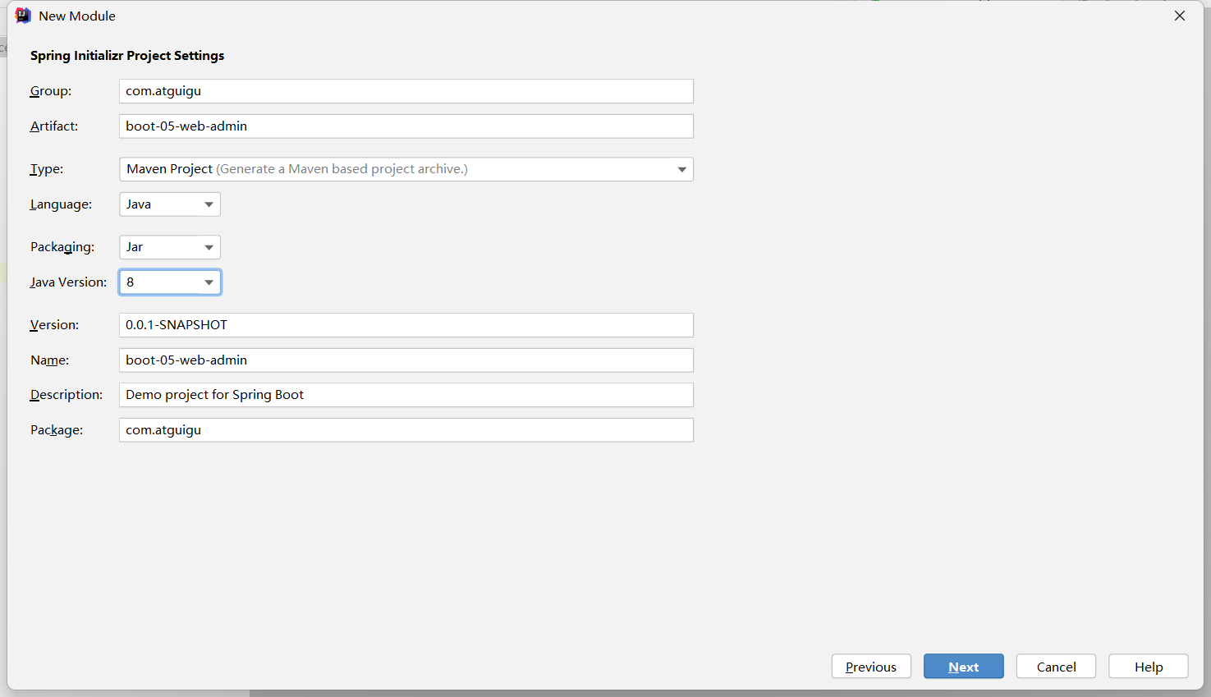Edit the Description text field
Screen dimensions: 1211x697
coord(406,395)
